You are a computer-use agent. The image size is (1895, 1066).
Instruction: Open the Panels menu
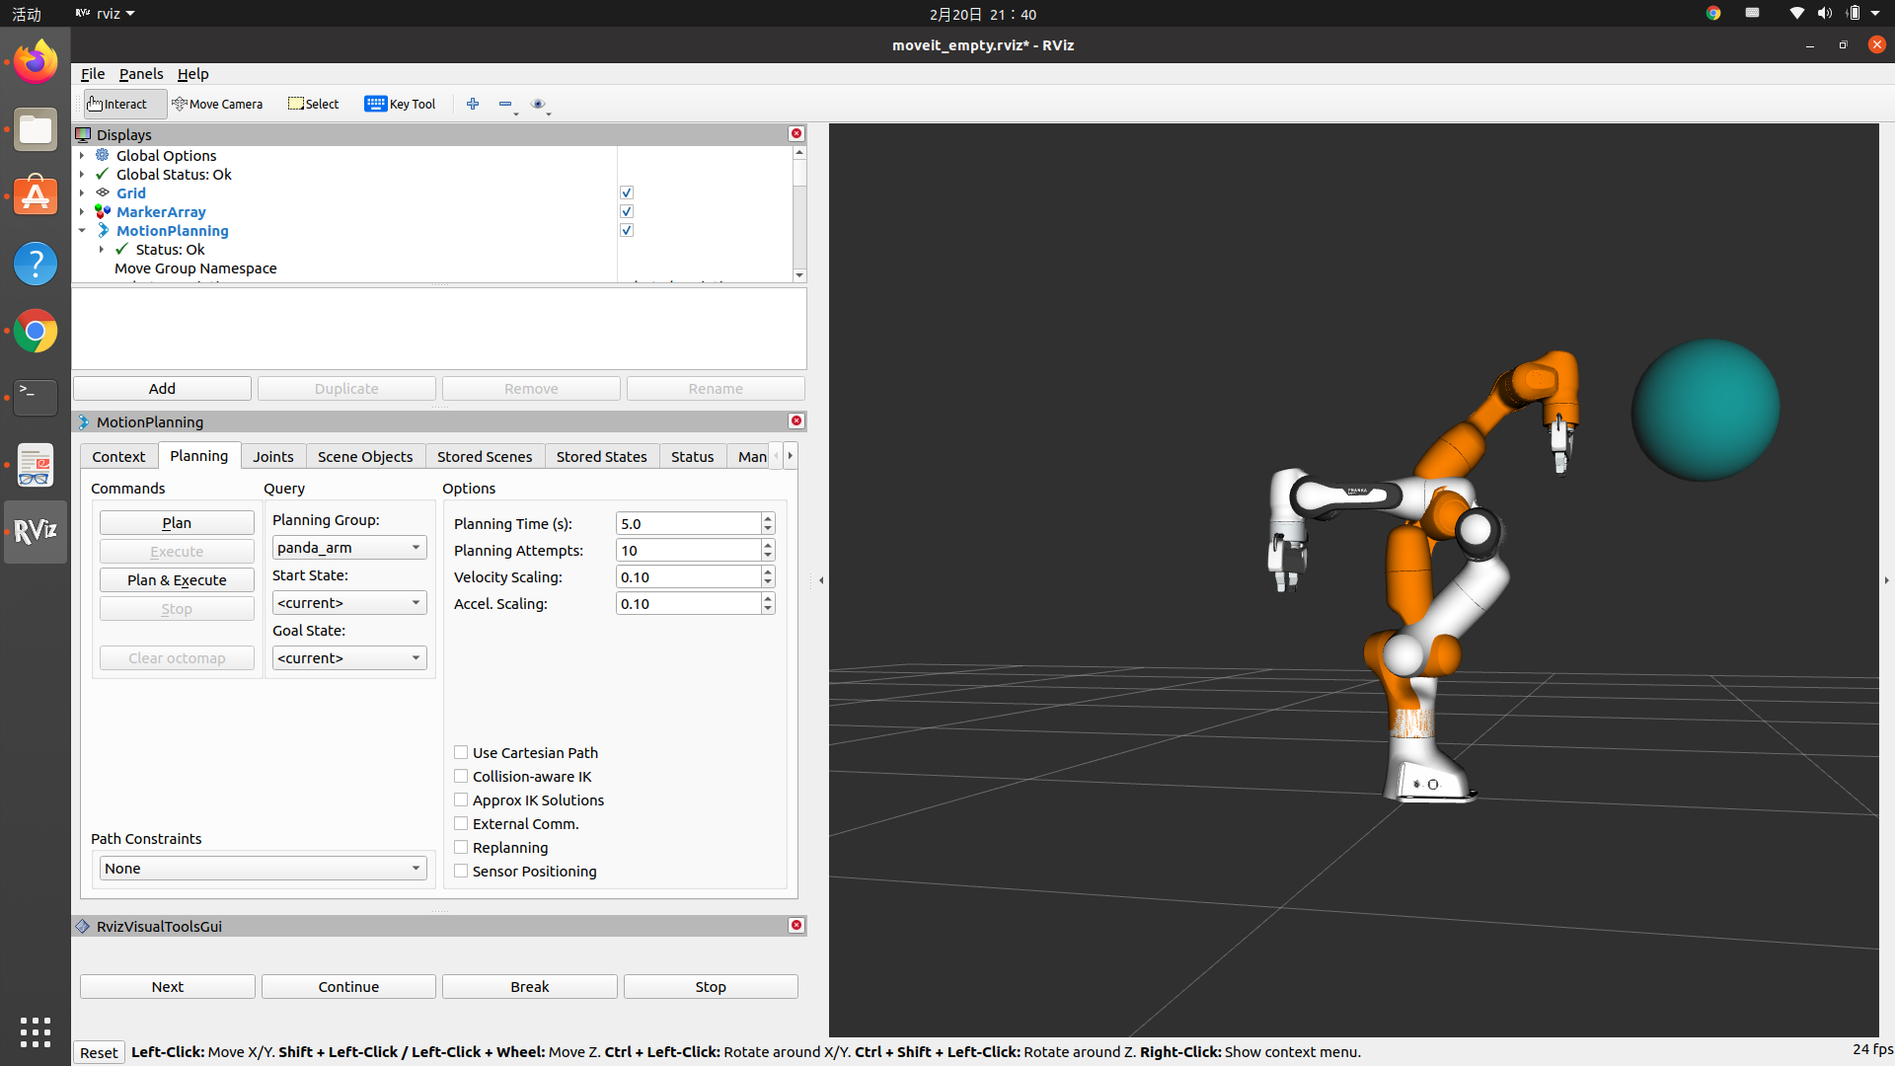pos(141,73)
